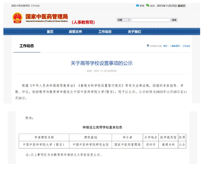Click the 微信 WeChat icon
201x172 pixels.
click(148, 6)
